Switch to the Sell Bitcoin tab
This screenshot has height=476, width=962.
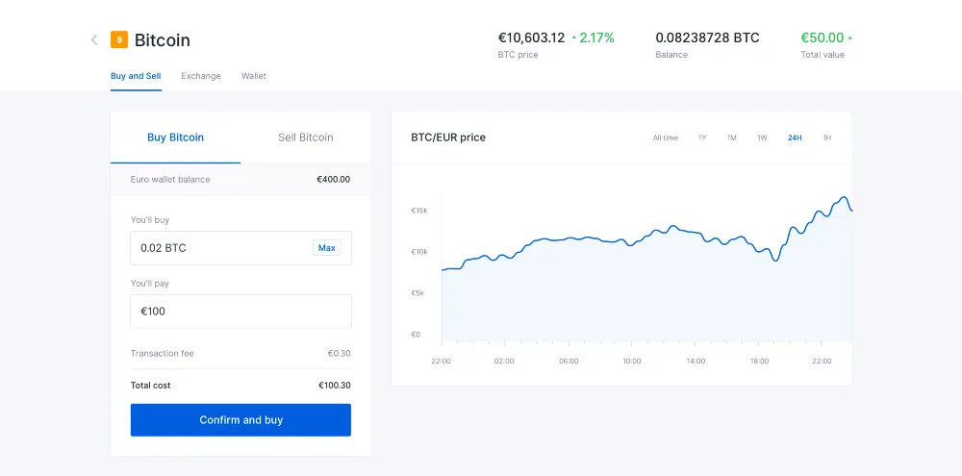pyautogui.click(x=306, y=138)
